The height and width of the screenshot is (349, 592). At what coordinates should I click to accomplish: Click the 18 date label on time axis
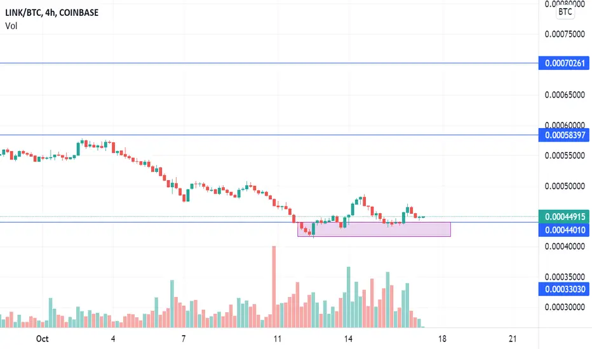tap(442, 339)
